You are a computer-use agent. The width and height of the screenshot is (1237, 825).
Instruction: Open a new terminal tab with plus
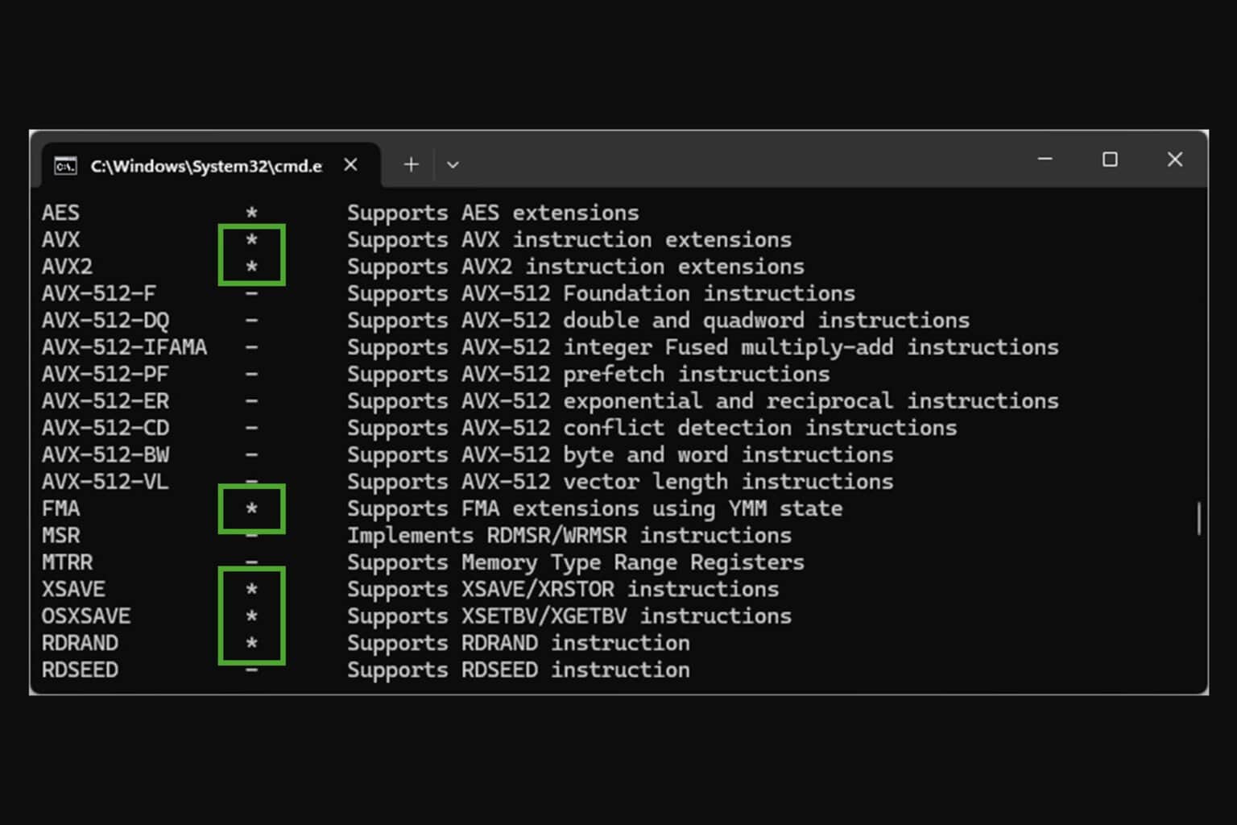[411, 164]
